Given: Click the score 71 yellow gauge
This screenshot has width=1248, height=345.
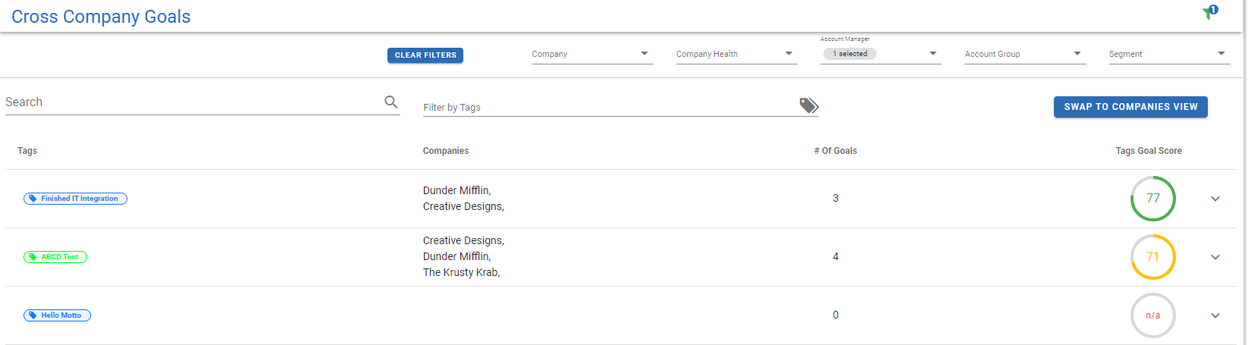Looking at the screenshot, I should pos(1152,257).
